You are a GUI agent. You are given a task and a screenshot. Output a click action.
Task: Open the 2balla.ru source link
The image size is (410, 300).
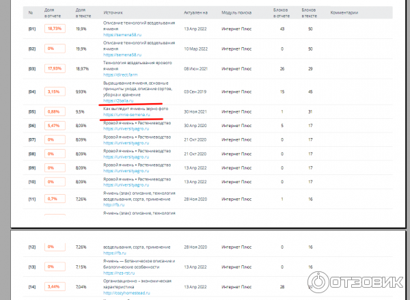(118, 100)
